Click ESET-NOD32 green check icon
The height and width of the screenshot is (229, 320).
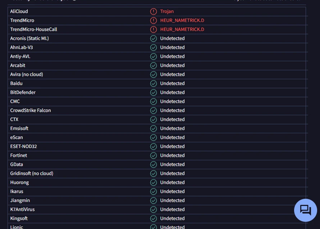154,147
